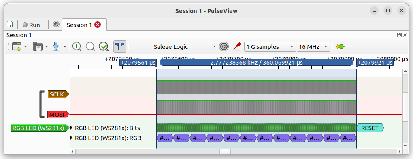
Task: Close the Session 1 dock panel
Action: [405, 35]
